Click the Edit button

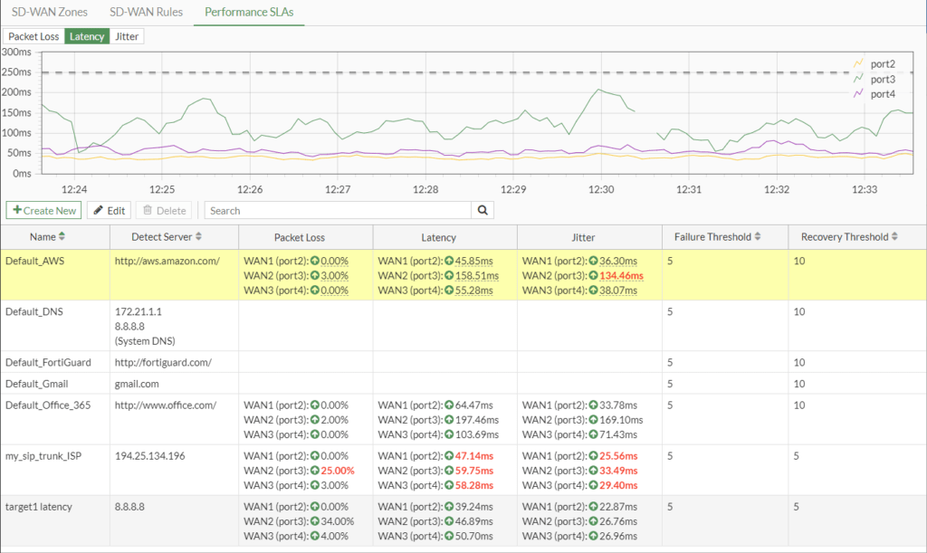[x=109, y=210]
